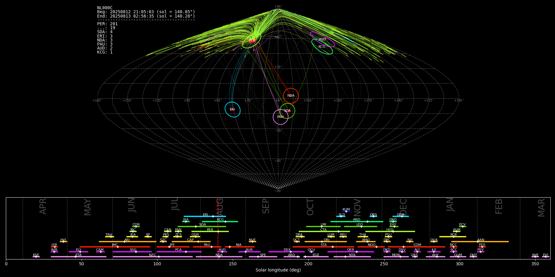Click the 'NDA: 3' count entry
This screenshot has height=277, width=555.
pos(105,40)
